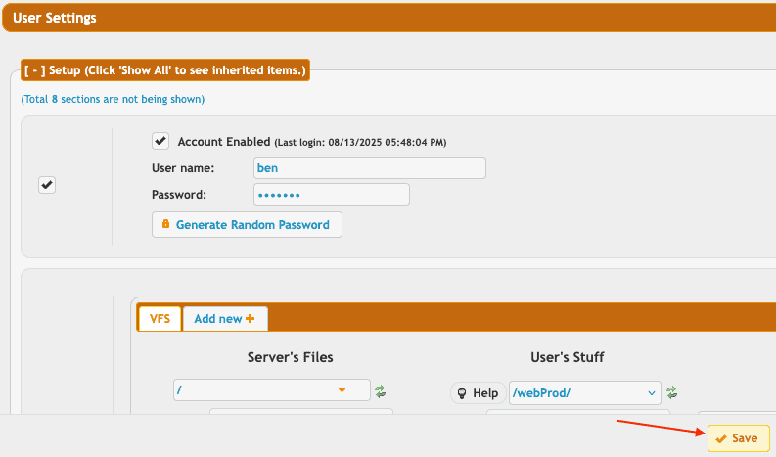
Task: Click the Generate Random Password button
Action: point(247,224)
